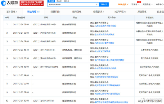Image resolution: width=164 pixels, height=104 pixels.
Task: Click 天津市第二中级人民法院 in row 7
Action: click(x=149, y=75)
